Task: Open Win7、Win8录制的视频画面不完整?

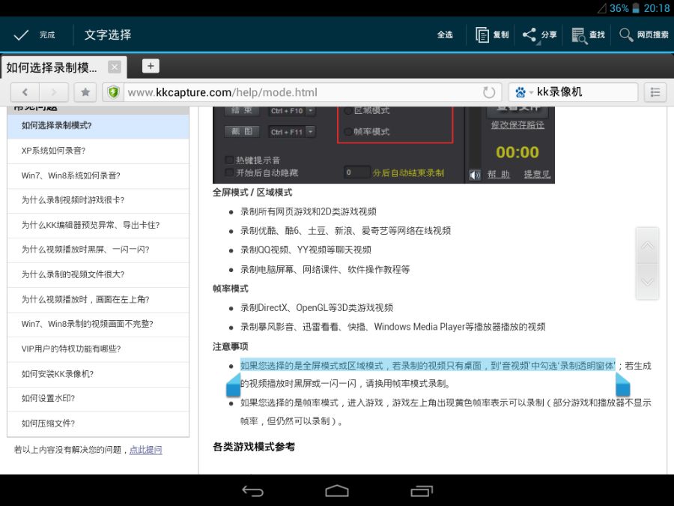Action: (98, 324)
